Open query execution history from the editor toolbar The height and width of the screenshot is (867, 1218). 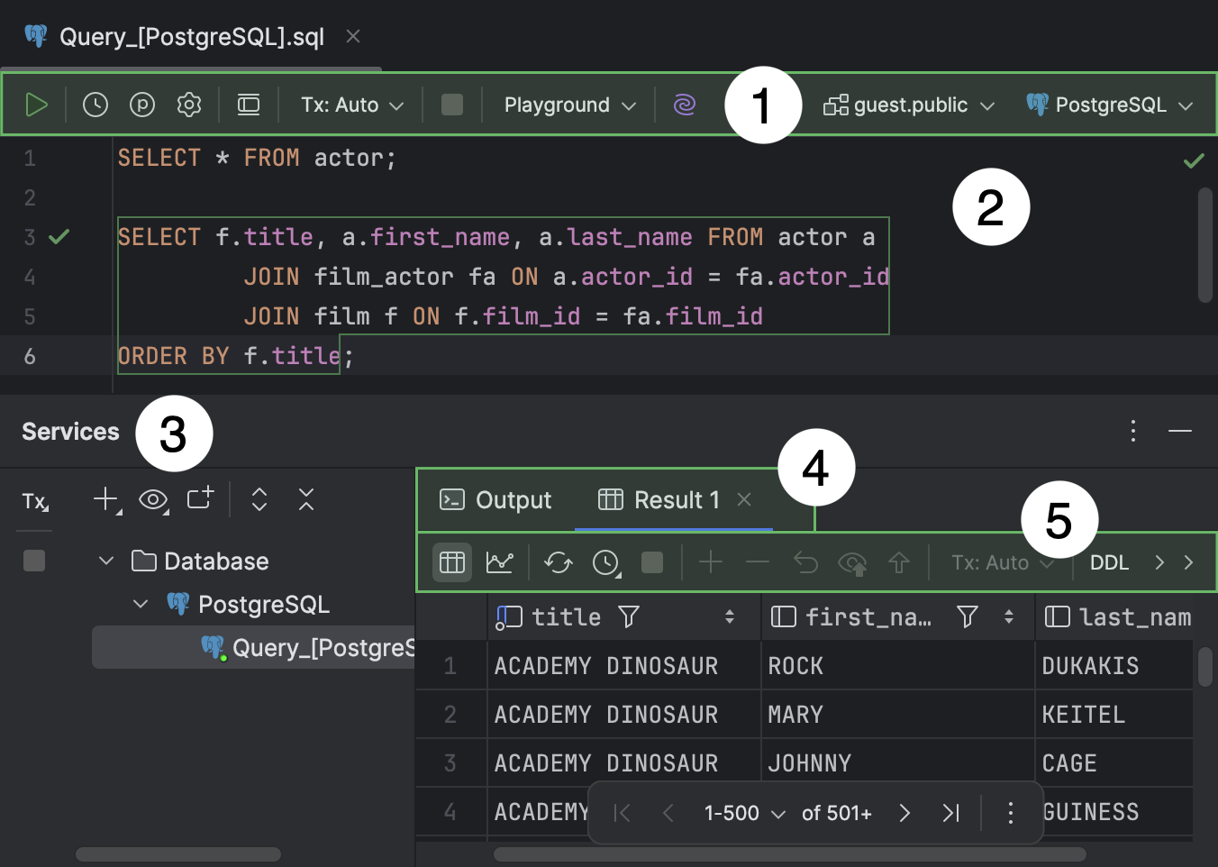pos(95,104)
